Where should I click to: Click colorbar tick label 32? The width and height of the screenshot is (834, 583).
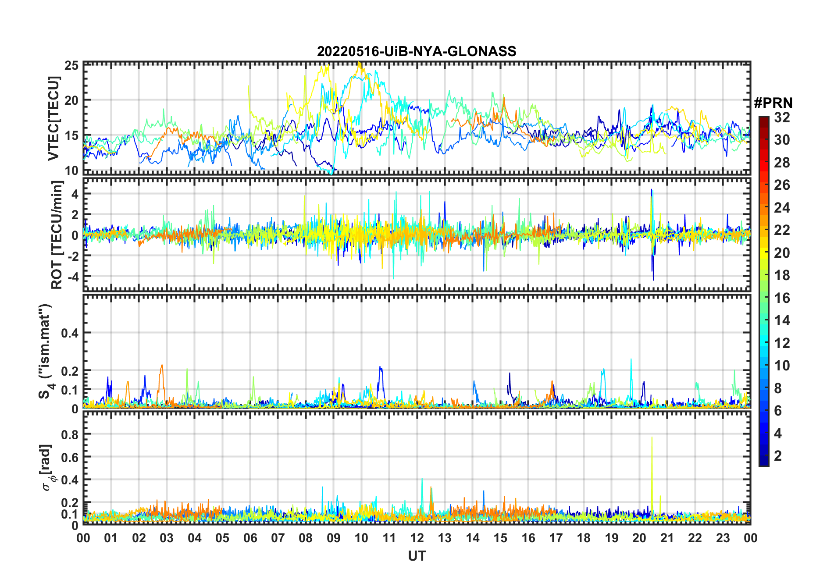pyautogui.click(x=782, y=117)
